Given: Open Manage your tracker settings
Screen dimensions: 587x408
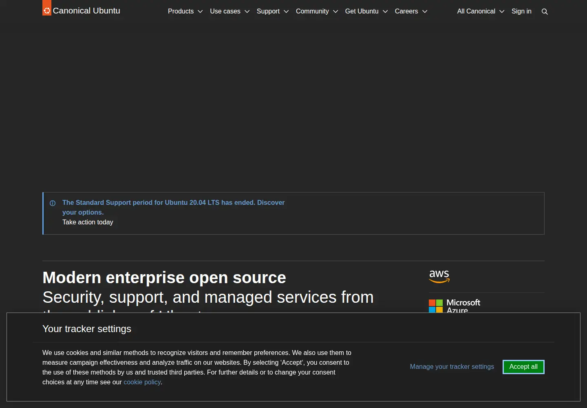Looking at the screenshot, I should coord(452,367).
